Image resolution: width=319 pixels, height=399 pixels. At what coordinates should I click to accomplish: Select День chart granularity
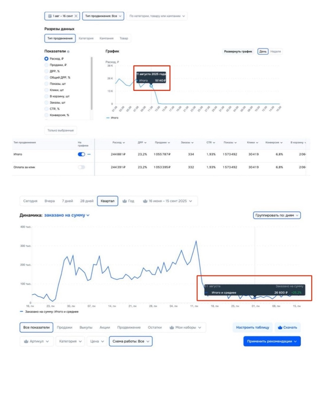click(263, 52)
